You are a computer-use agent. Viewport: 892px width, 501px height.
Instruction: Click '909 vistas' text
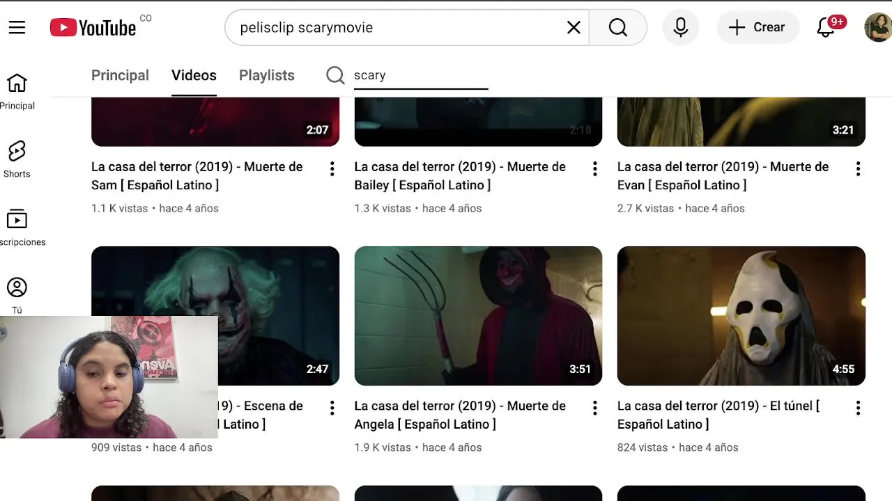[116, 447]
